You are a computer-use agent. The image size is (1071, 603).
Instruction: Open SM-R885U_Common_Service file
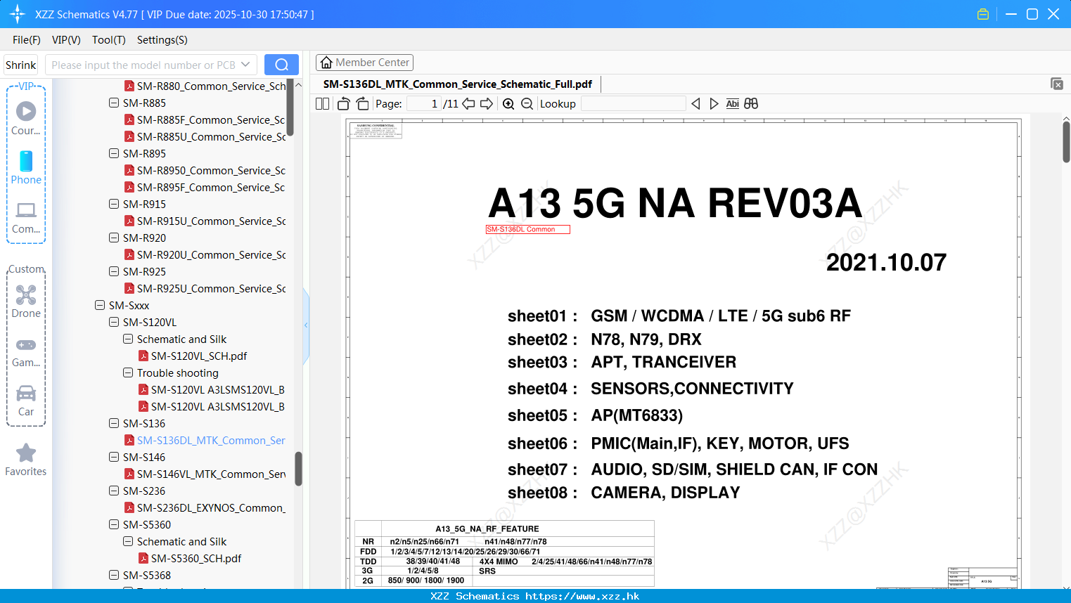(x=205, y=136)
